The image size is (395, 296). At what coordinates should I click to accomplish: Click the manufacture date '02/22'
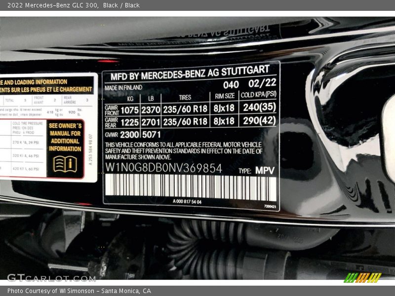click(262, 83)
